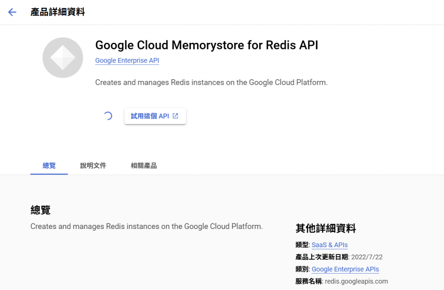Click the 總覽 section heading
Viewport: 444px width, 290px height.
click(x=40, y=210)
